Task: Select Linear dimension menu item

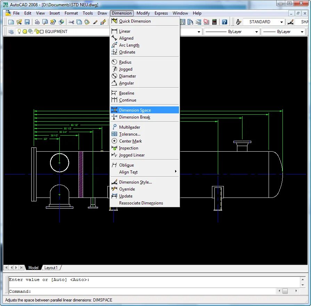Action: (x=145, y=31)
